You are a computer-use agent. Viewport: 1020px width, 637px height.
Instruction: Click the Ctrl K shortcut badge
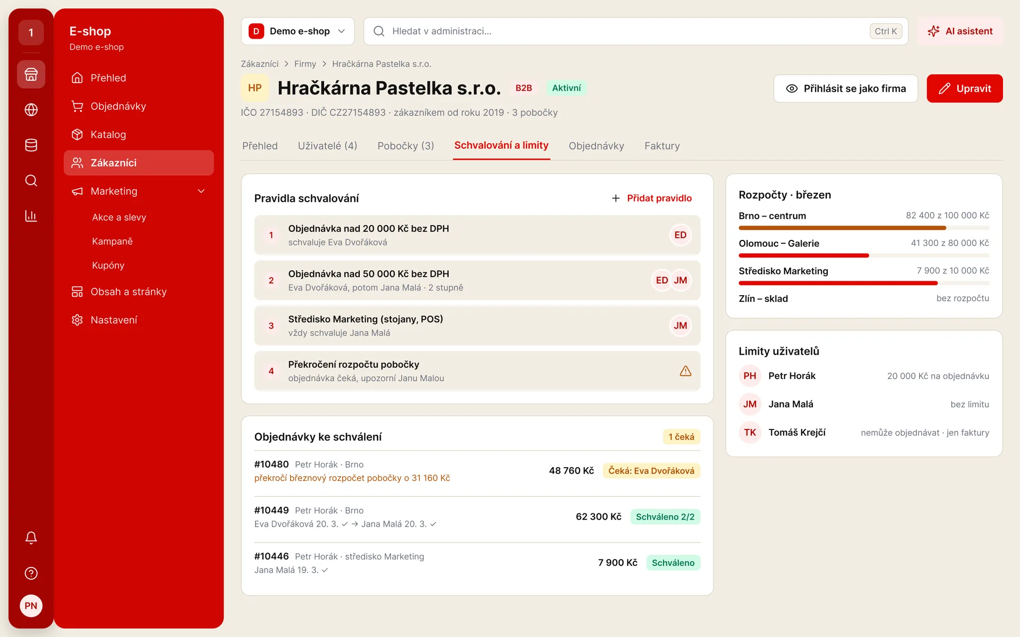886,31
